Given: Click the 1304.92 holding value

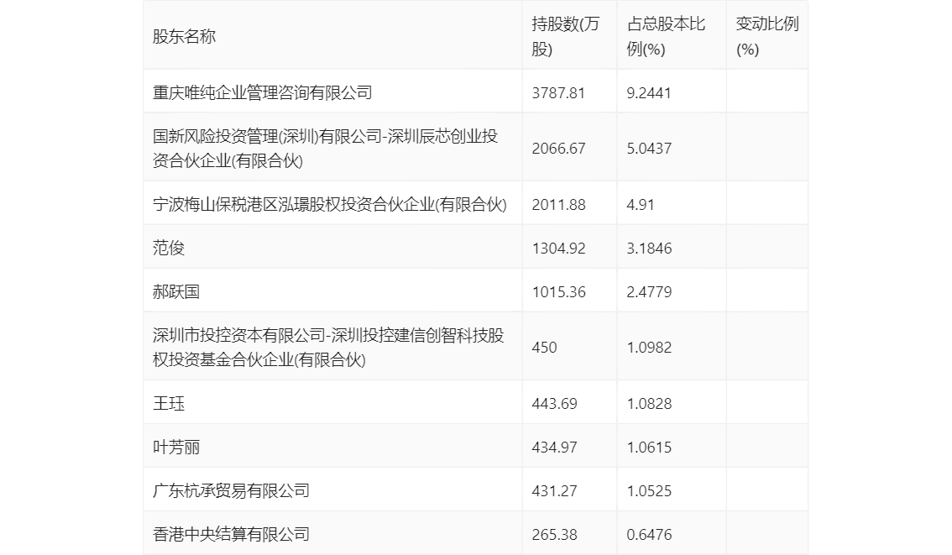Looking at the screenshot, I should tap(558, 248).
